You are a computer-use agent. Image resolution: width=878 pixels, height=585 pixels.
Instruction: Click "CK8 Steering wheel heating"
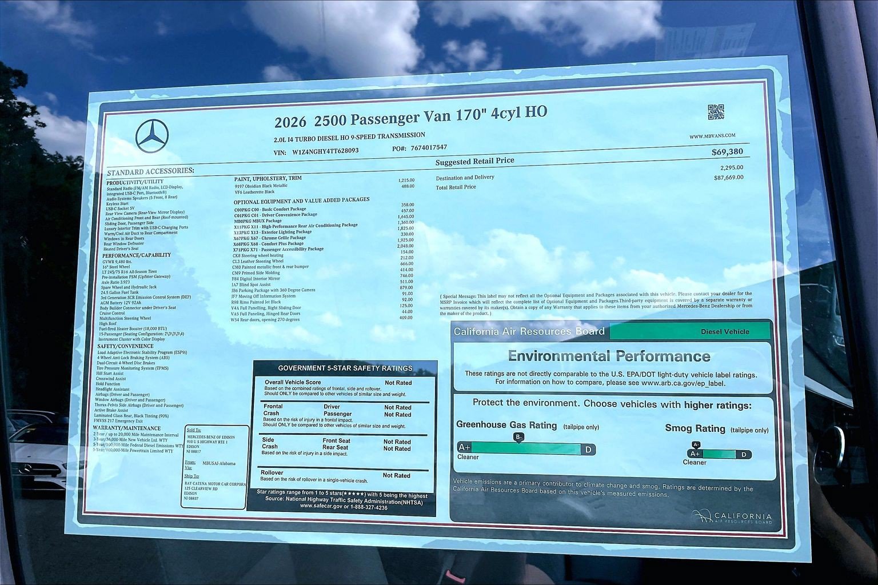[257, 255]
